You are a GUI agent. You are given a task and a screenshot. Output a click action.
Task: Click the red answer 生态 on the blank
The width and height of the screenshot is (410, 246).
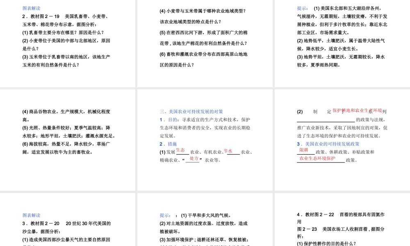tap(182, 150)
